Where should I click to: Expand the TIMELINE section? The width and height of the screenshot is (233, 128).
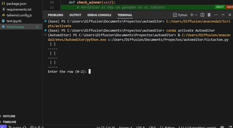tap(9, 122)
